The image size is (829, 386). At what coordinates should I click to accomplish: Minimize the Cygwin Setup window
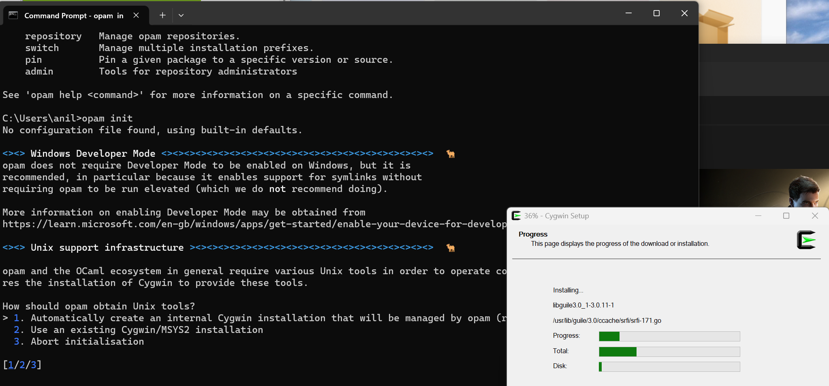758,216
